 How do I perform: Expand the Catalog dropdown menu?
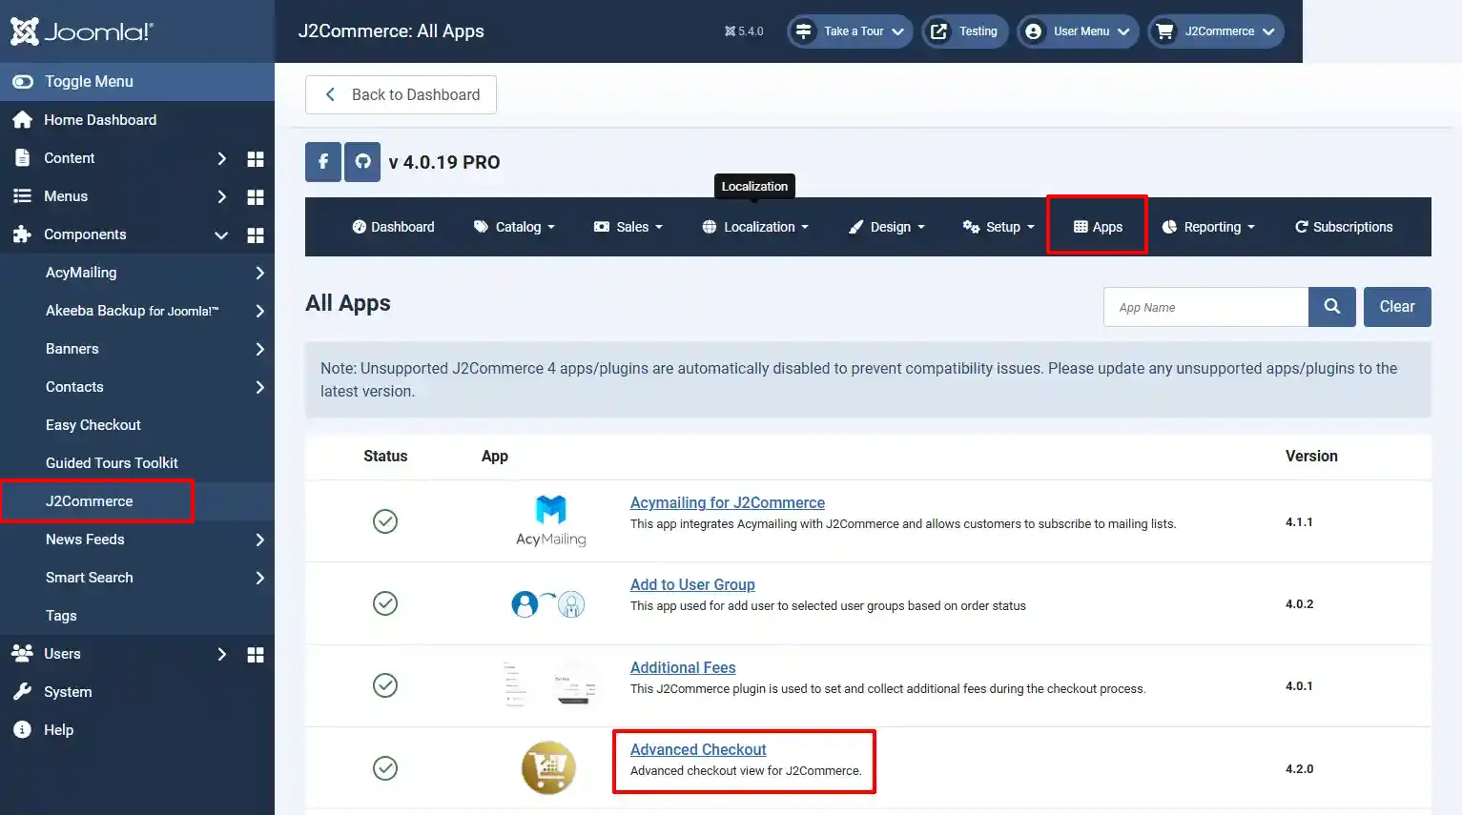[x=514, y=227]
